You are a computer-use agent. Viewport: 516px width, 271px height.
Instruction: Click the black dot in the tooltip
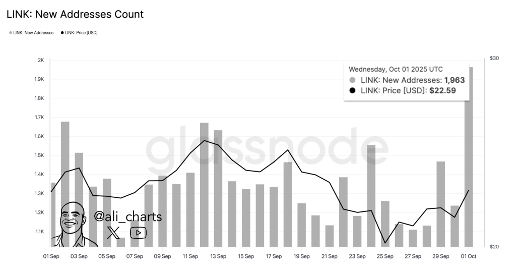pyautogui.click(x=352, y=90)
